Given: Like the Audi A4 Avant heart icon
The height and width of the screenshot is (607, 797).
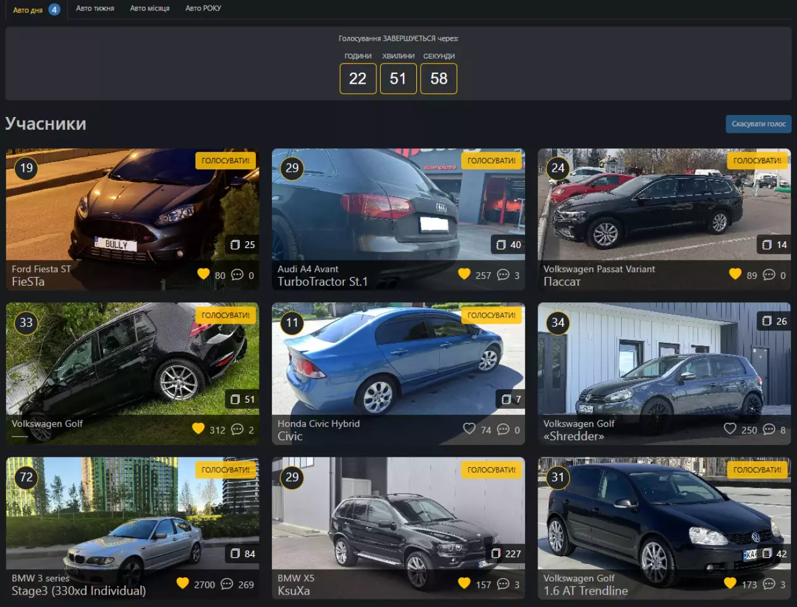Looking at the screenshot, I should click(x=464, y=274).
